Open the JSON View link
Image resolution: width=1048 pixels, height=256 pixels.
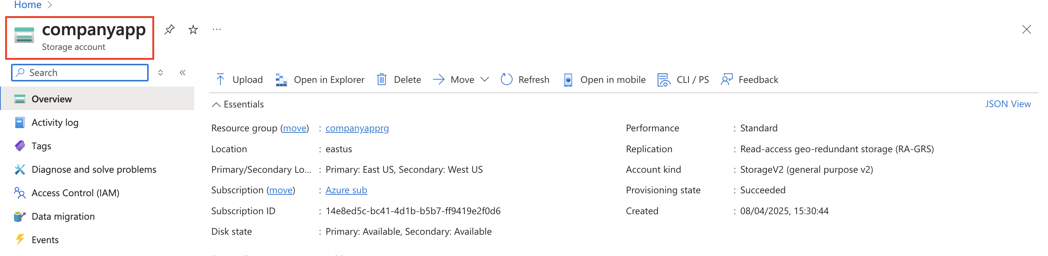(1008, 104)
